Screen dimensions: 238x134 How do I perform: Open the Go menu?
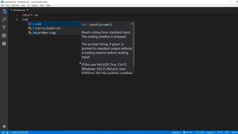pos(28,6)
